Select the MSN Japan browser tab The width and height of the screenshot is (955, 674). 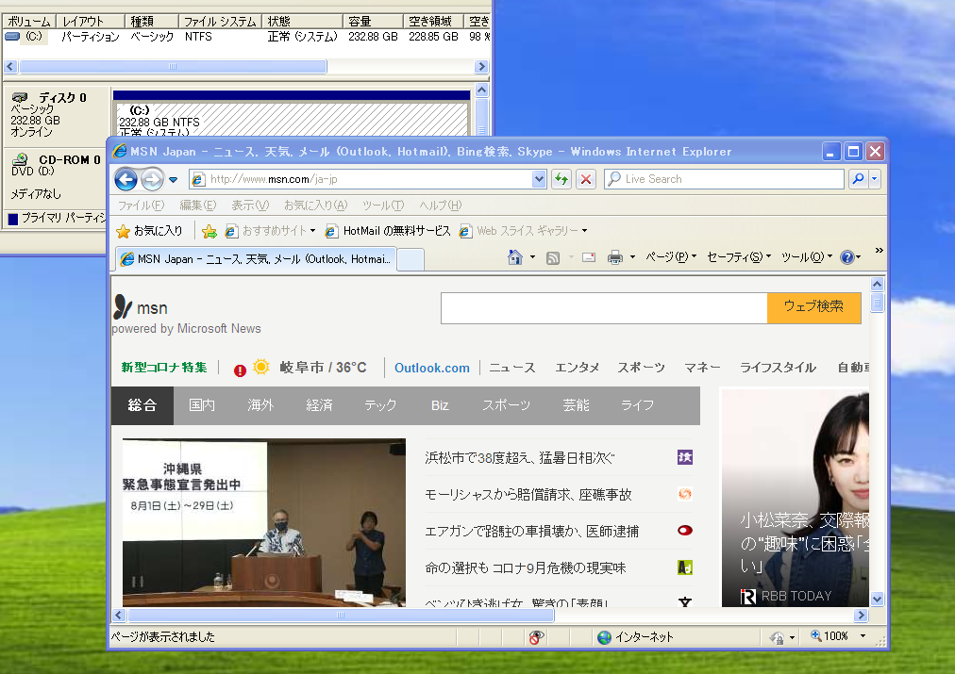(256, 259)
